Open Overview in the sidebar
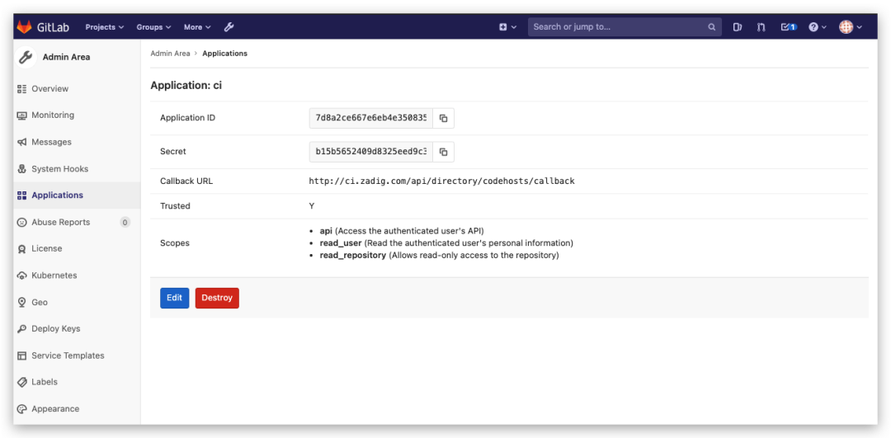The height and width of the screenshot is (438, 891). (x=77, y=88)
